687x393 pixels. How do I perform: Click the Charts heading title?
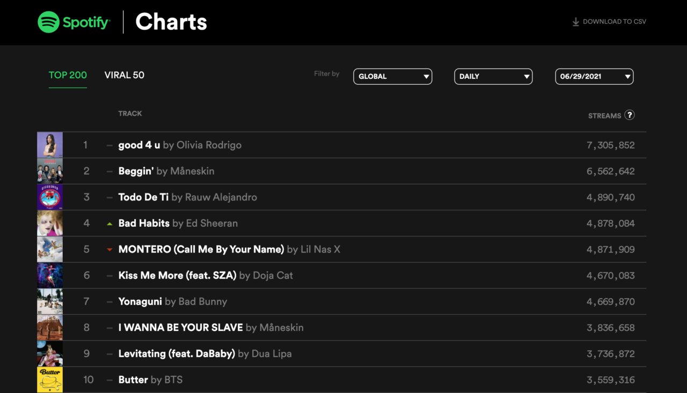171,22
